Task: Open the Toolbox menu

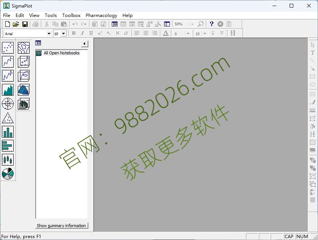Action: [x=71, y=15]
